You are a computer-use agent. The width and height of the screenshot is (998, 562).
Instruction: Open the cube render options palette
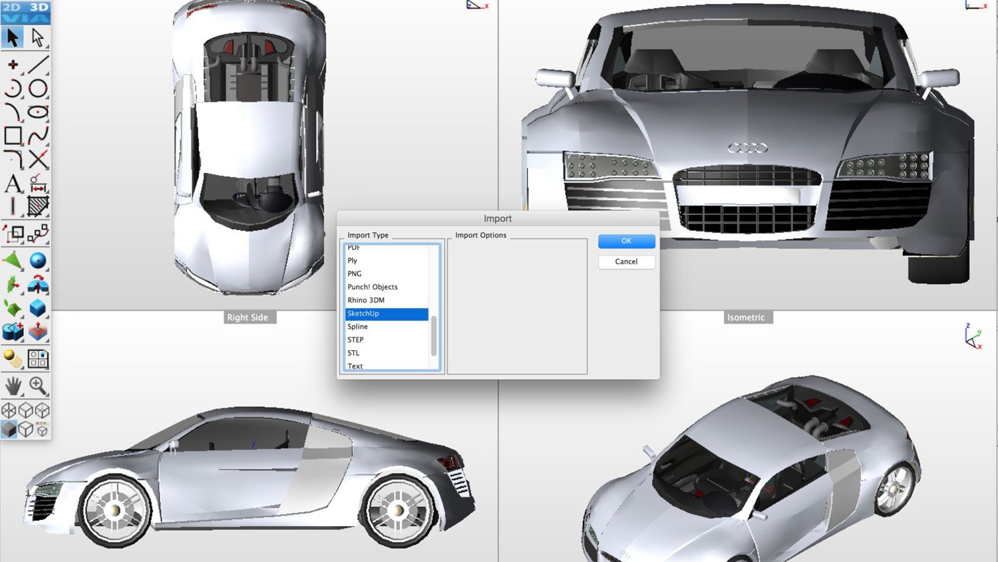[x=42, y=430]
